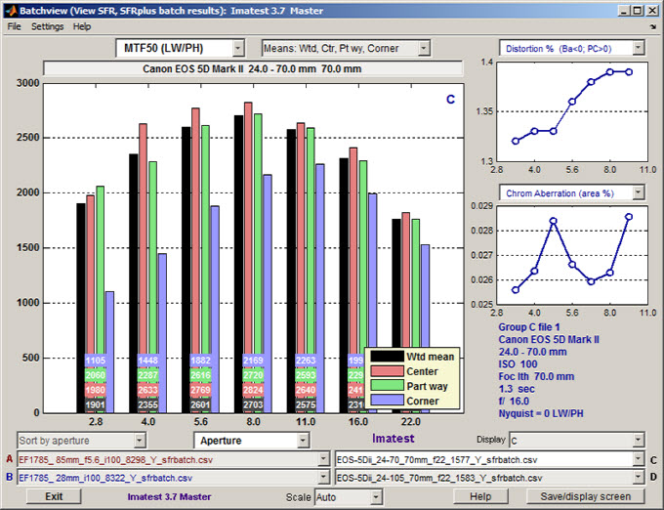Click the last point on the Distortion plot

pos(629,72)
